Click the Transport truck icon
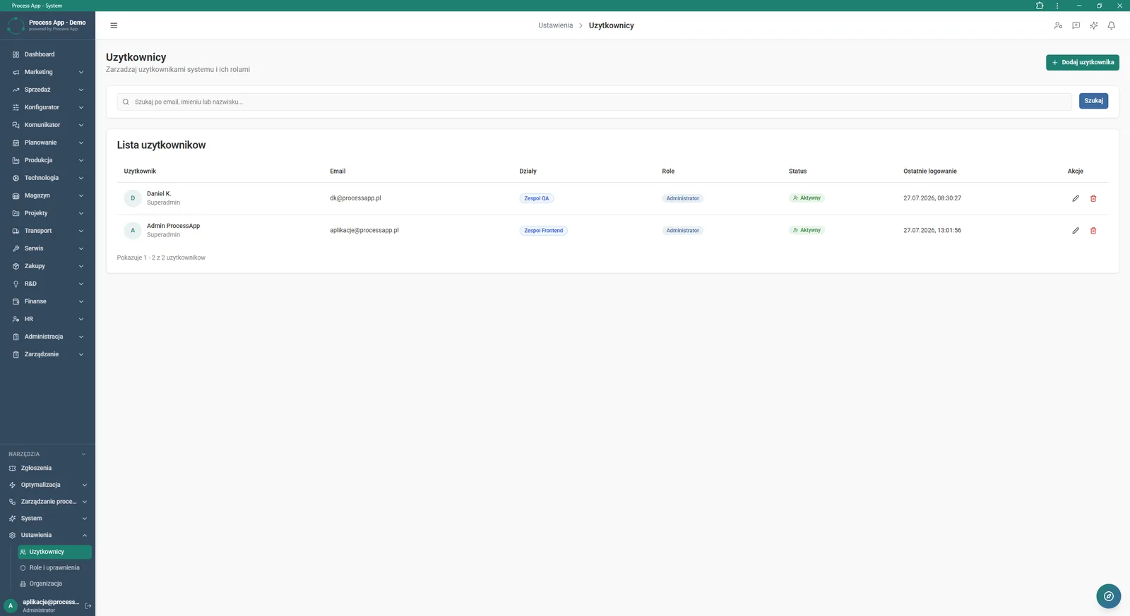The height and width of the screenshot is (616, 1130). coord(16,231)
